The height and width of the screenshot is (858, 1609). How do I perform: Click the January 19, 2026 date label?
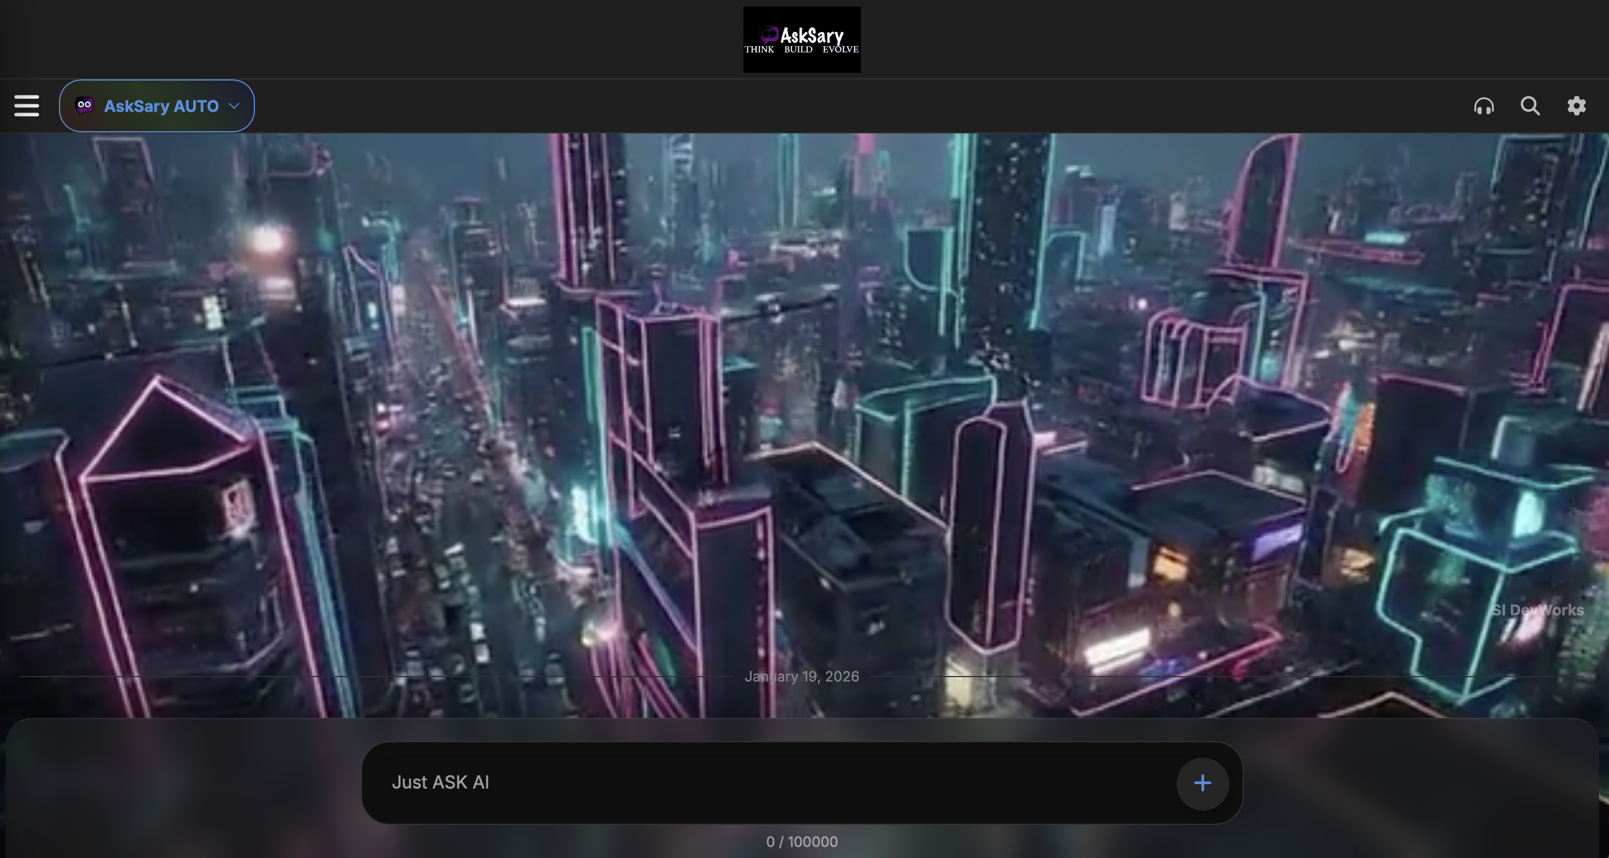(801, 677)
